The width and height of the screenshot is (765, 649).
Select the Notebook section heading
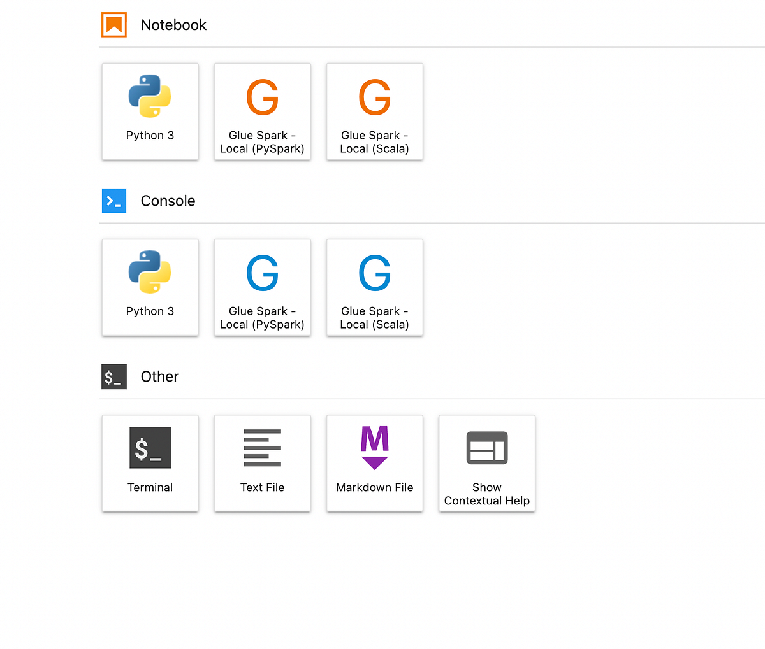coord(173,25)
